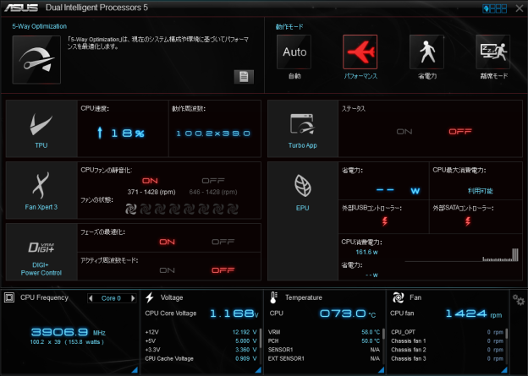The width and height of the screenshot is (528, 376).
Task: Choose the Away mode icon
Action: 492,52
